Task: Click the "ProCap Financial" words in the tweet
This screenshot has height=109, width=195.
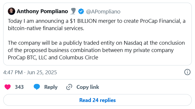Action: click(x=161, y=21)
